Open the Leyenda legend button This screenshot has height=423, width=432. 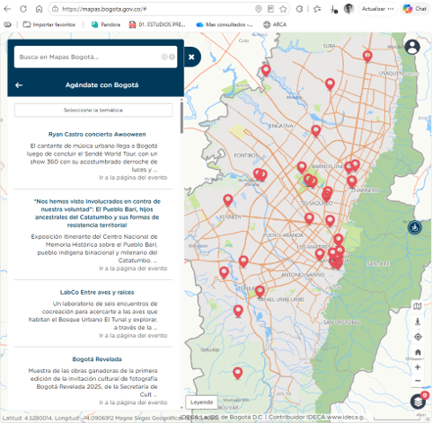[x=201, y=402]
